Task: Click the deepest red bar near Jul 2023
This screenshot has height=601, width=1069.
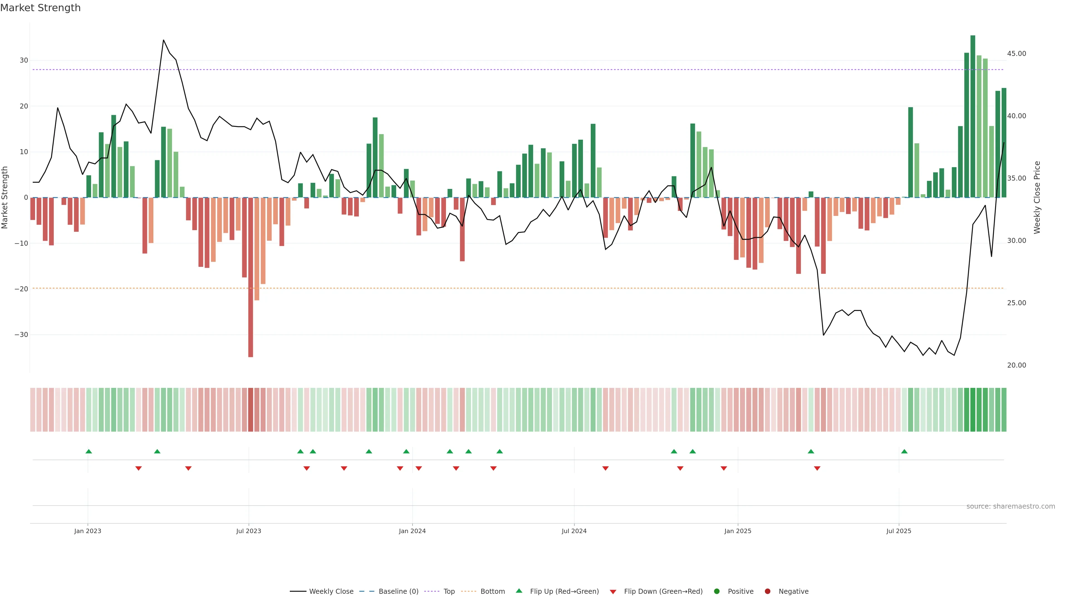Action: tap(251, 277)
